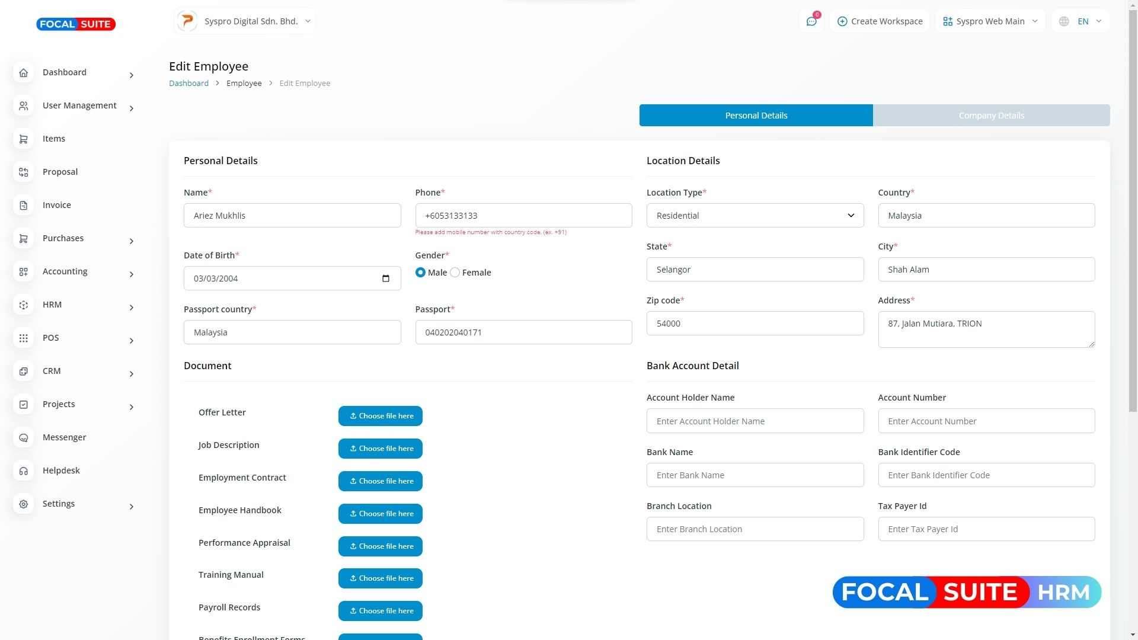Image resolution: width=1138 pixels, height=640 pixels.
Task: Select the Female gender radio button
Action: tap(455, 273)
